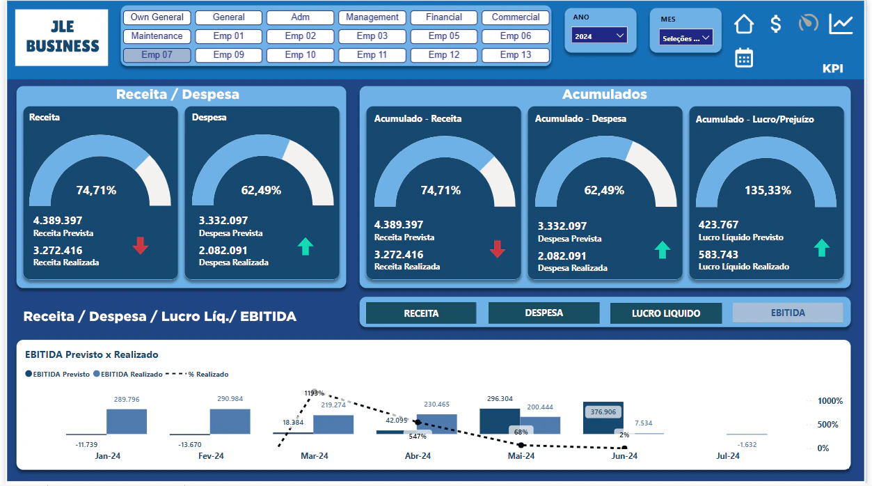Choose the Emp 12 filter button

tap(444, 55)
